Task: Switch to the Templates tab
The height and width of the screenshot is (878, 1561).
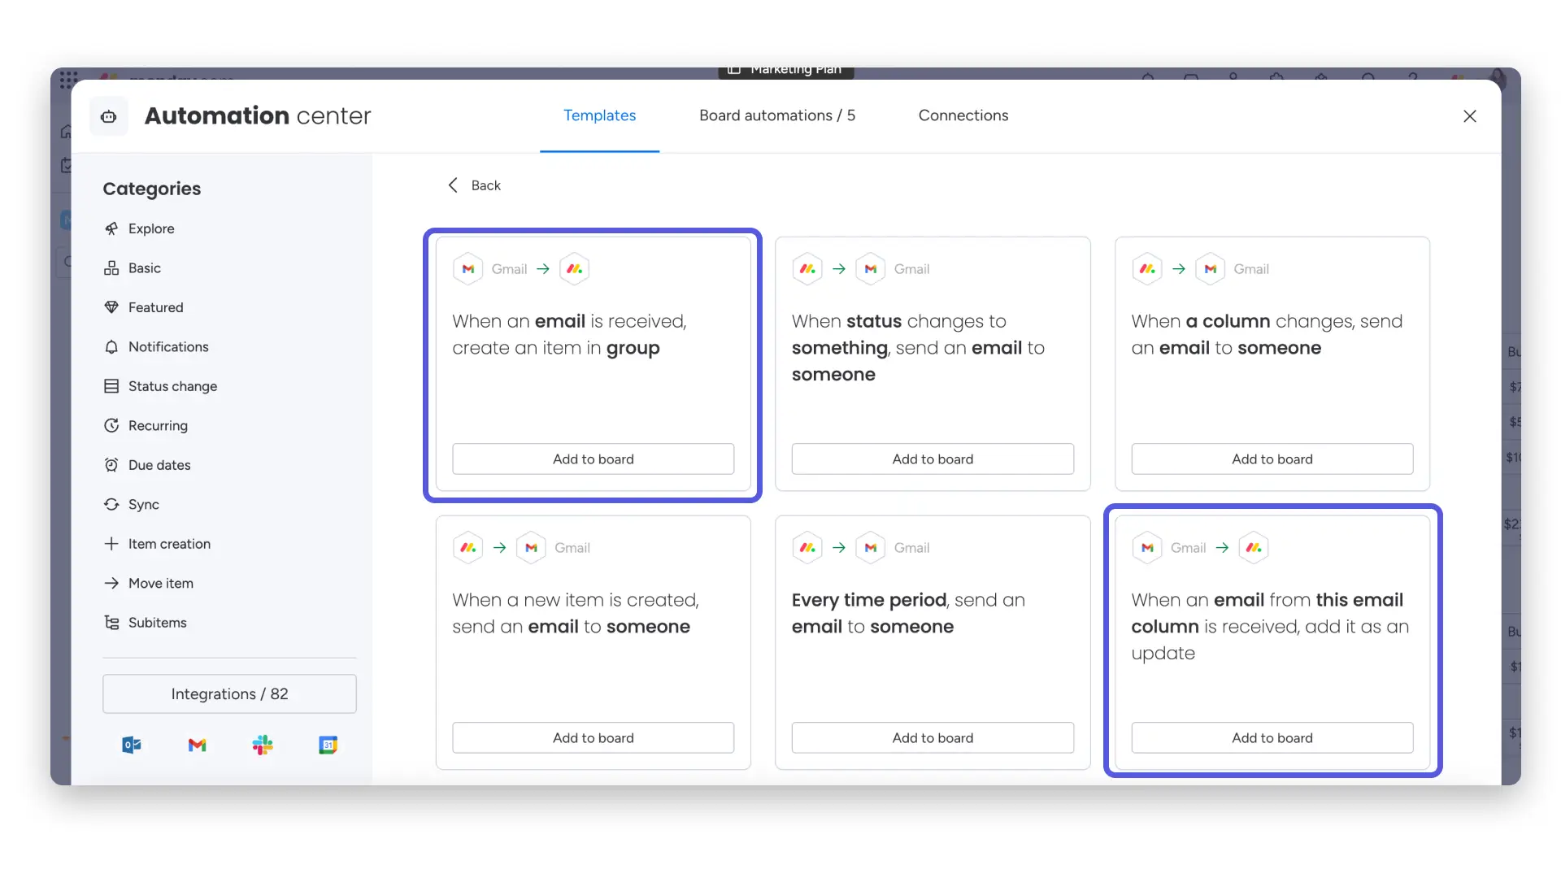Action: point(600,115)
